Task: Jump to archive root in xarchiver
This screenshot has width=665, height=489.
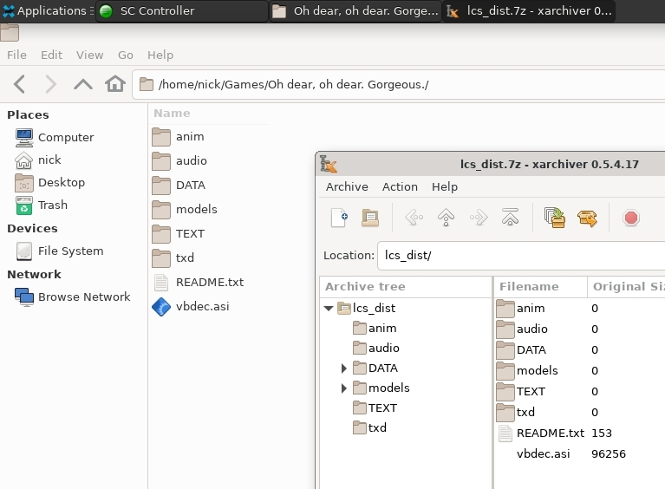Action: [510, 217]
